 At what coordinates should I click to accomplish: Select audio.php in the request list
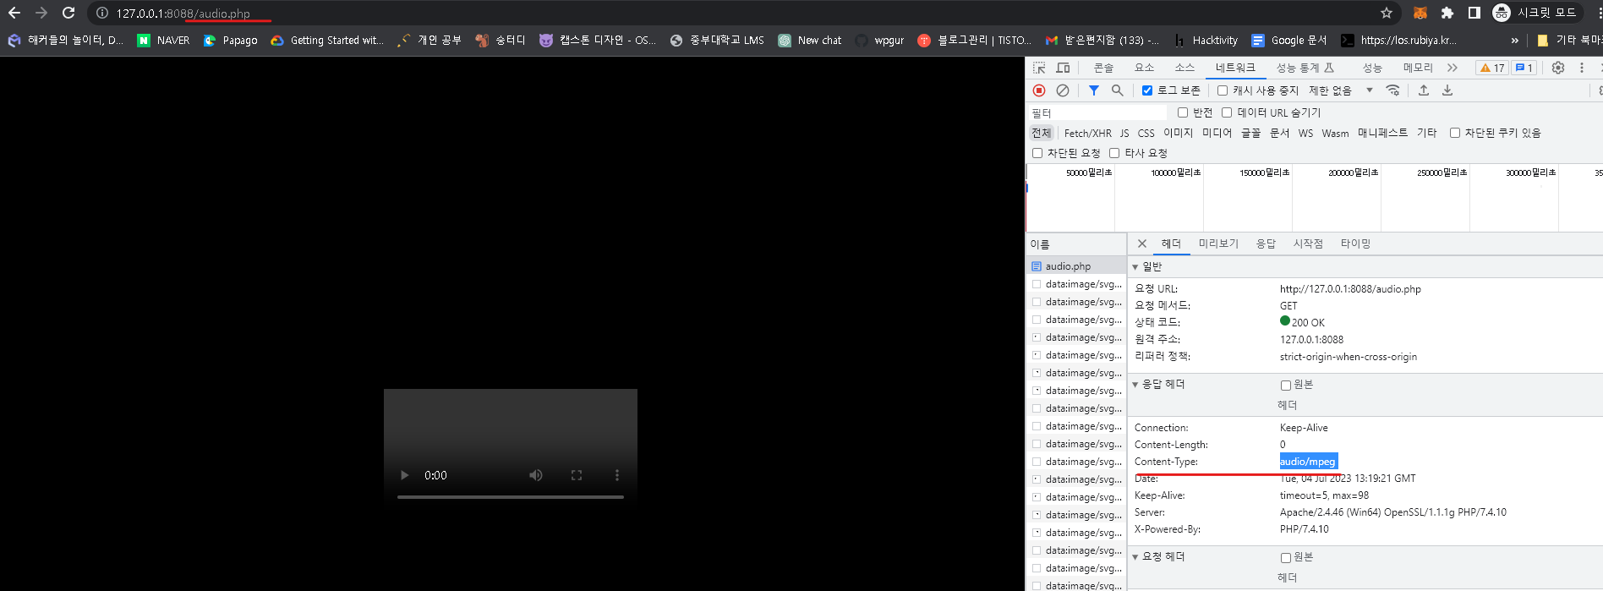tap(1076, 265)
